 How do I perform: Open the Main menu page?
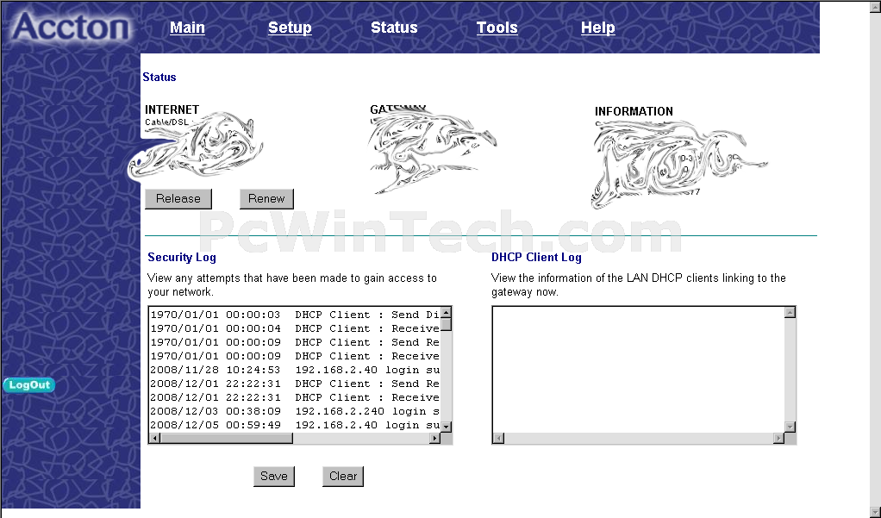[187, 28]
